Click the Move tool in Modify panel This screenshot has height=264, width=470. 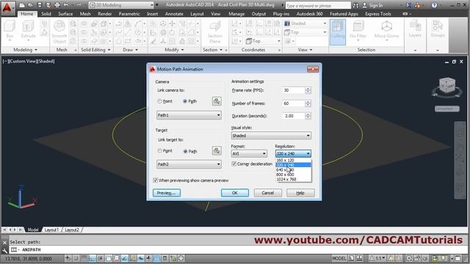coord(173,23)
